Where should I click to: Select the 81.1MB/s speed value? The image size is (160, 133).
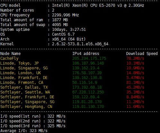tap(135, 83)
